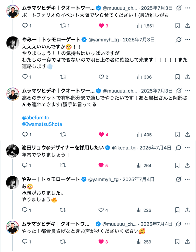Bookmark the 年内でやりましょう tweet
Viewport: 196px width, 252px height.
tap(177, 165)
